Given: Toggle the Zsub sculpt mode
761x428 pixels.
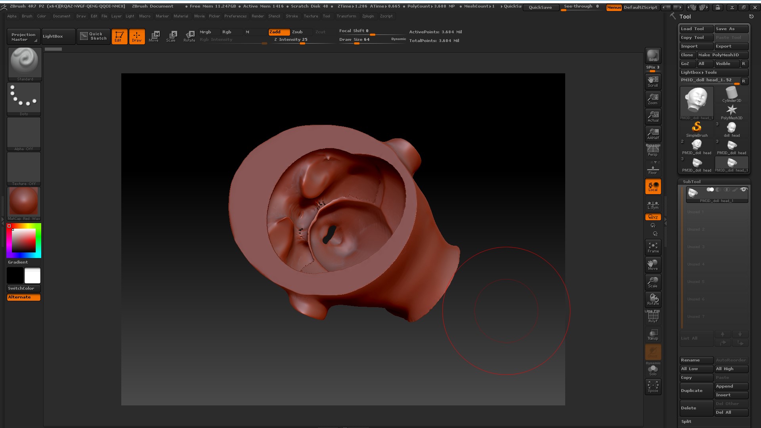Looking at the screenshot, I should point(297,32).
